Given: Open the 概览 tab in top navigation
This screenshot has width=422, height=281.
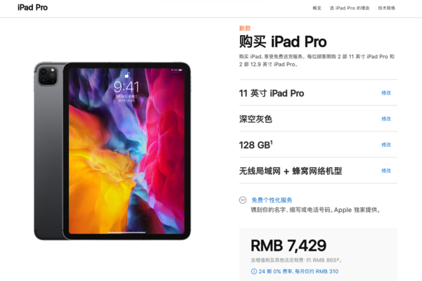Looking at the screenshot, I should tap(316, 8).
